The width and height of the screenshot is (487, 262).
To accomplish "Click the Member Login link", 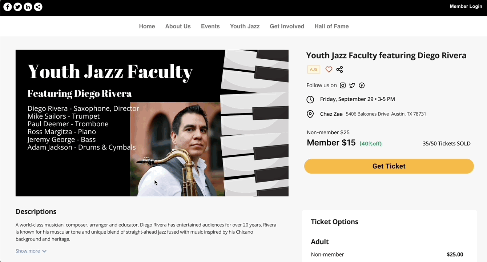I will [466, 6].
